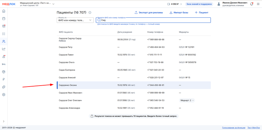Click the lock icon in results limit notice
The width and height of the screenshot is (262, 130).
tap(92, 116)
